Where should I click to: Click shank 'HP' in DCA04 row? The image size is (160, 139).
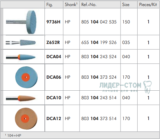tap(68, 57)
